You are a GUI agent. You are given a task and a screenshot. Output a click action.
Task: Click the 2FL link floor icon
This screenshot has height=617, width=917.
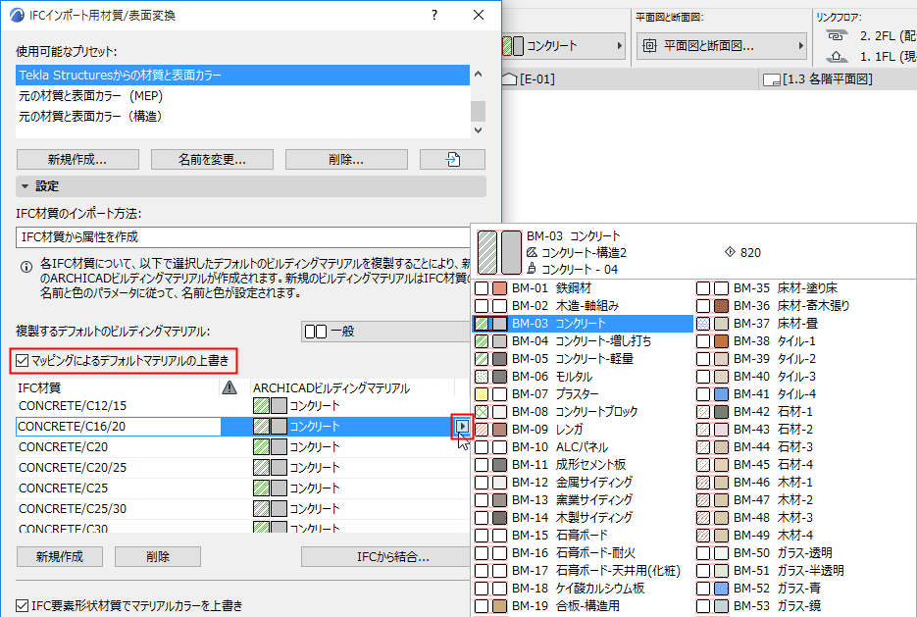tap(837, 35)
